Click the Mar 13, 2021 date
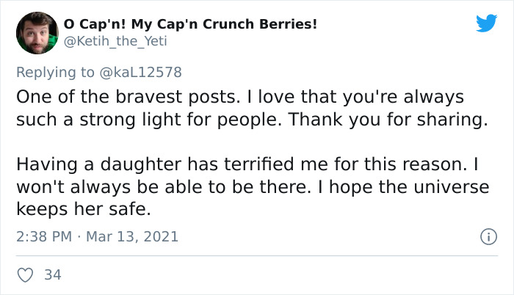This screenshot has height=295, width=514. pos(134,237)
